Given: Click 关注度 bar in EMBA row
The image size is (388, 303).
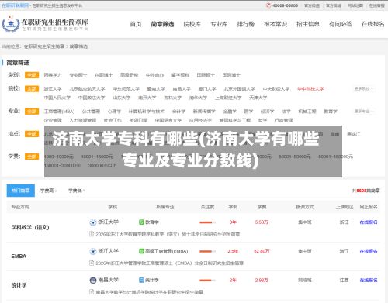Looking at the screenshot, I should click(x=207, y=251).
